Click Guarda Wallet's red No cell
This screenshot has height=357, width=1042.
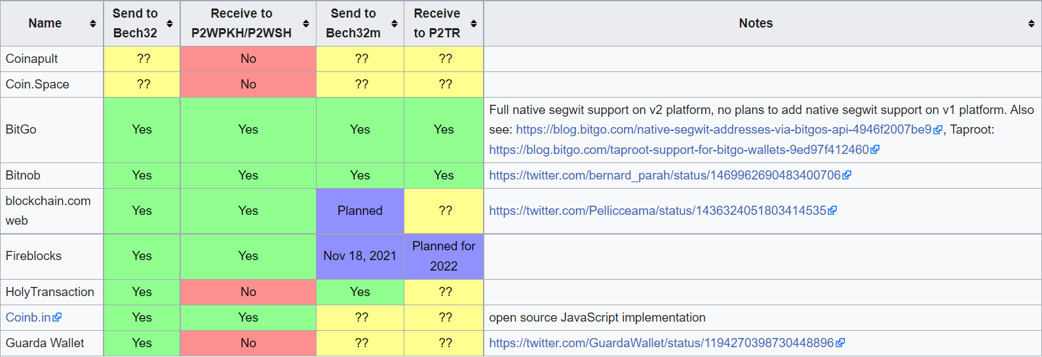248,343
